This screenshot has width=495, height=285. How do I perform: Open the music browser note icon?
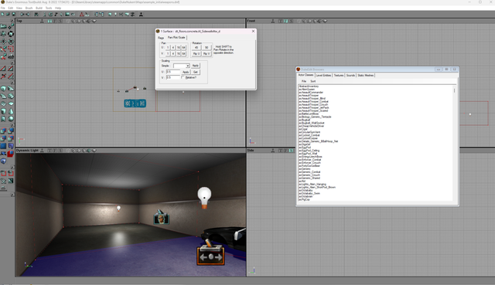tap(56, 14)
